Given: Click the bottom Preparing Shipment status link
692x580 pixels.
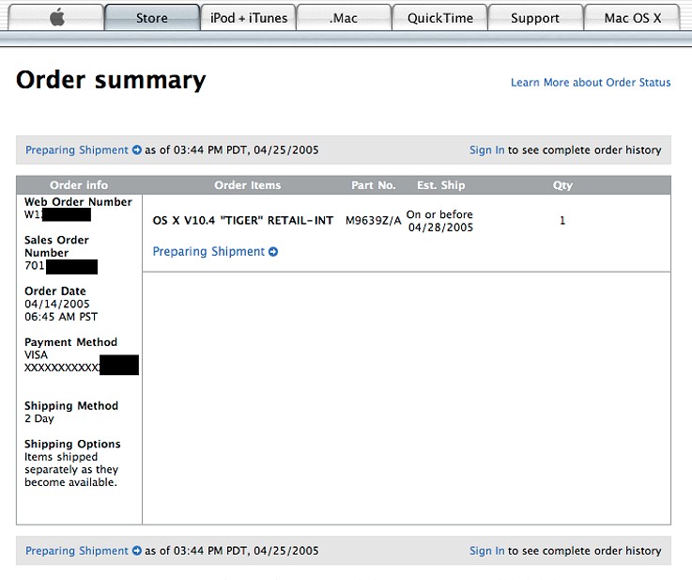Looking at the screenshot, I should tap(77, 551).
